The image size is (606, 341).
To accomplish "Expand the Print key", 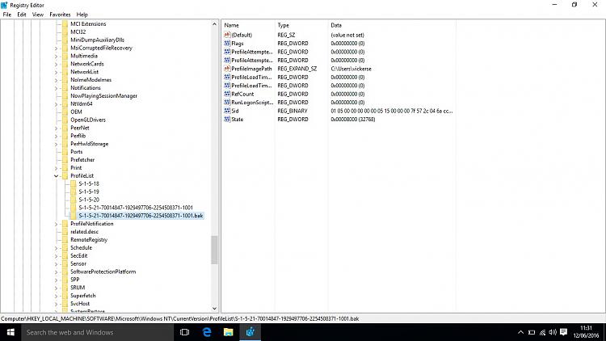I will pyautogui.click(x=57, y=168).
